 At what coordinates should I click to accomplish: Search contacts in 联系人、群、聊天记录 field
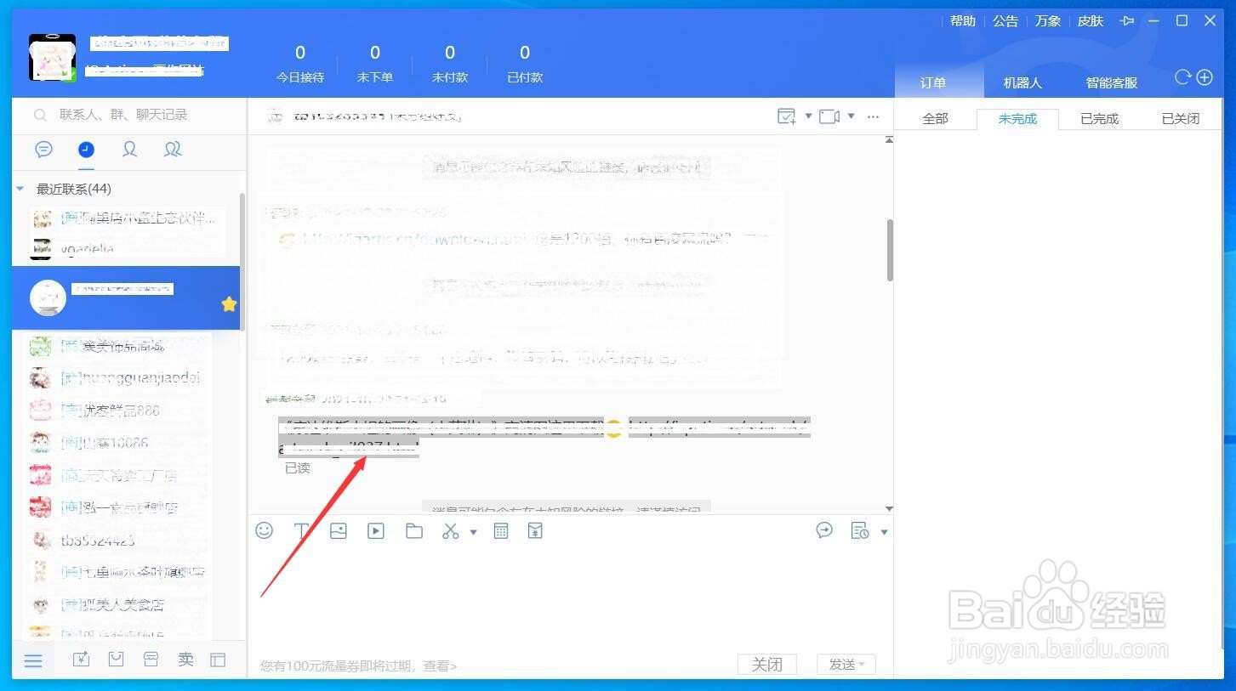(128, 115)
